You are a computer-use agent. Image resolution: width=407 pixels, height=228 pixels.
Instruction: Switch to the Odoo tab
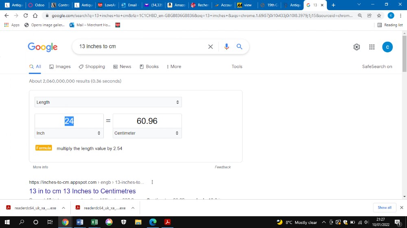36,5
